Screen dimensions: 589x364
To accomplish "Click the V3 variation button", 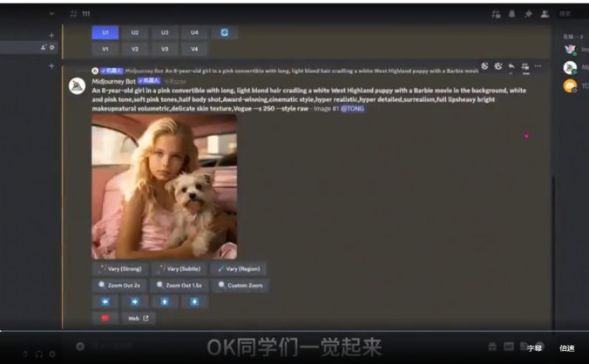I will 165,49.
